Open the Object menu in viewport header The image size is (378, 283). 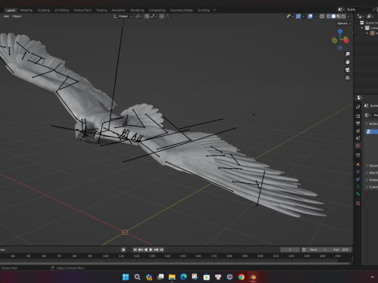(x=17, y=17)
